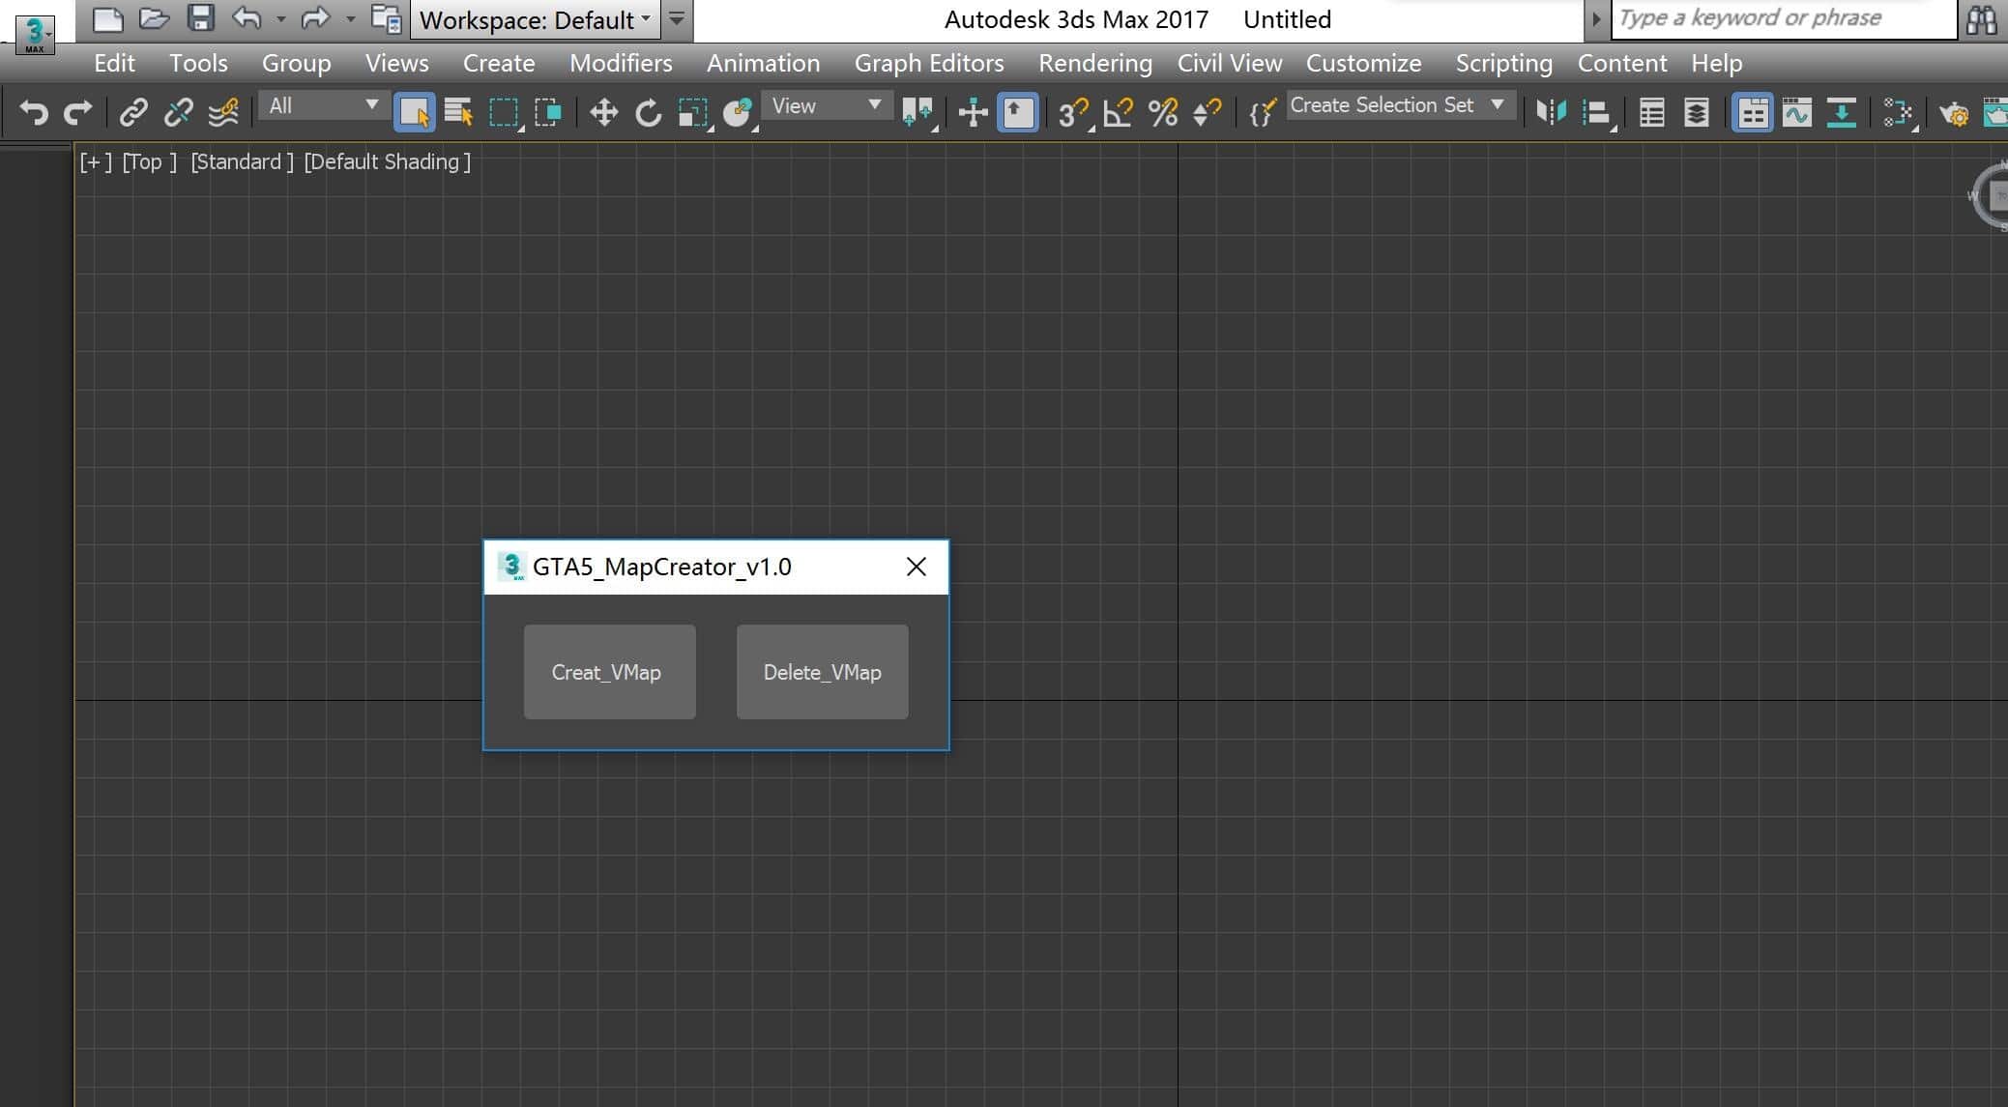Open the 3ds Max application menu button
Screen dimensions: 2008x1107
tap(35, 34)
